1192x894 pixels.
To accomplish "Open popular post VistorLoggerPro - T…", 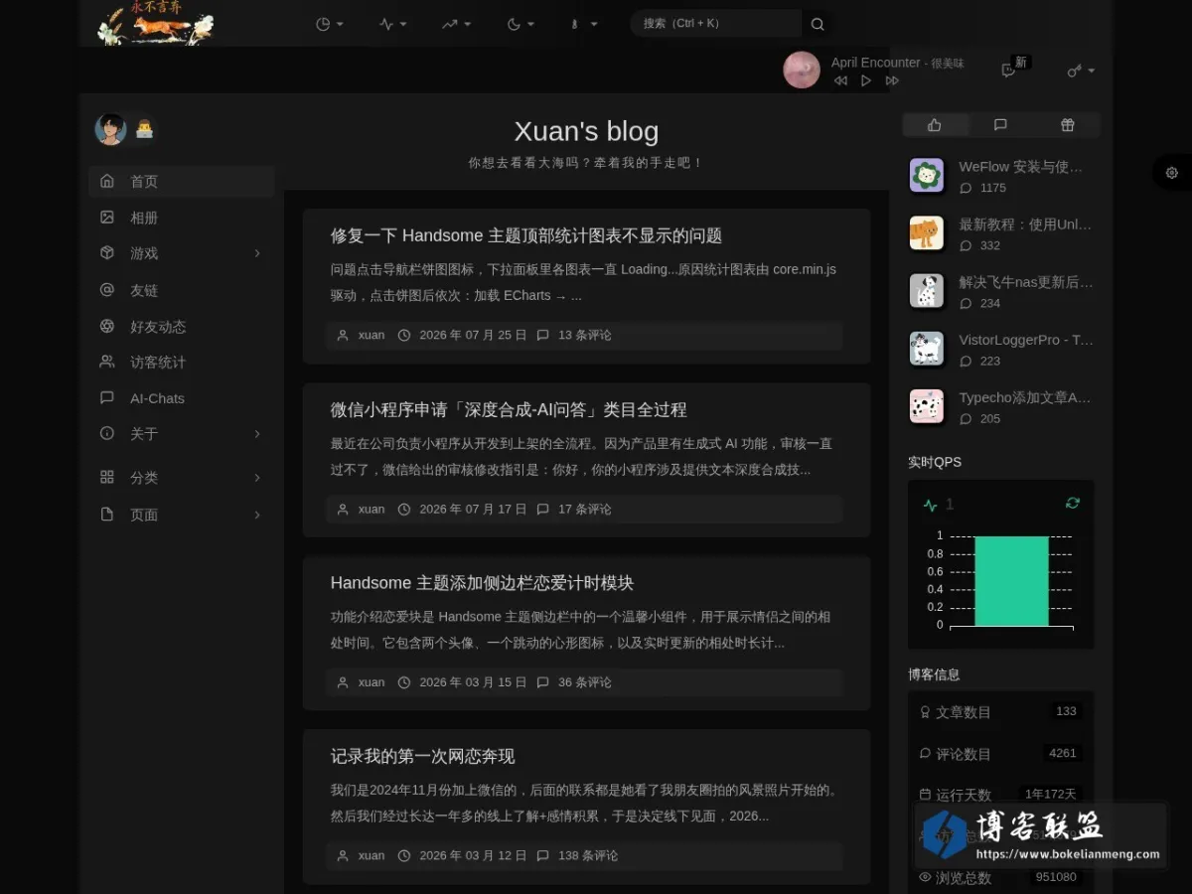I will [x=1026, y=340].
